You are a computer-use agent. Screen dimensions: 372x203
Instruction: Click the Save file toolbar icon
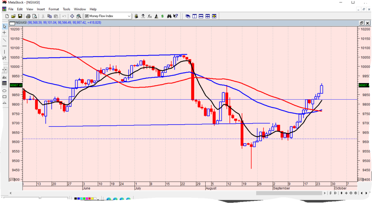click(20, 16)
